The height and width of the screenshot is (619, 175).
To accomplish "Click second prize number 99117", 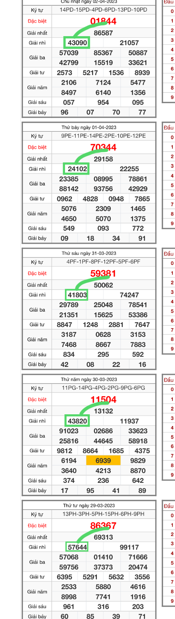I will click(x=129, y=547).
